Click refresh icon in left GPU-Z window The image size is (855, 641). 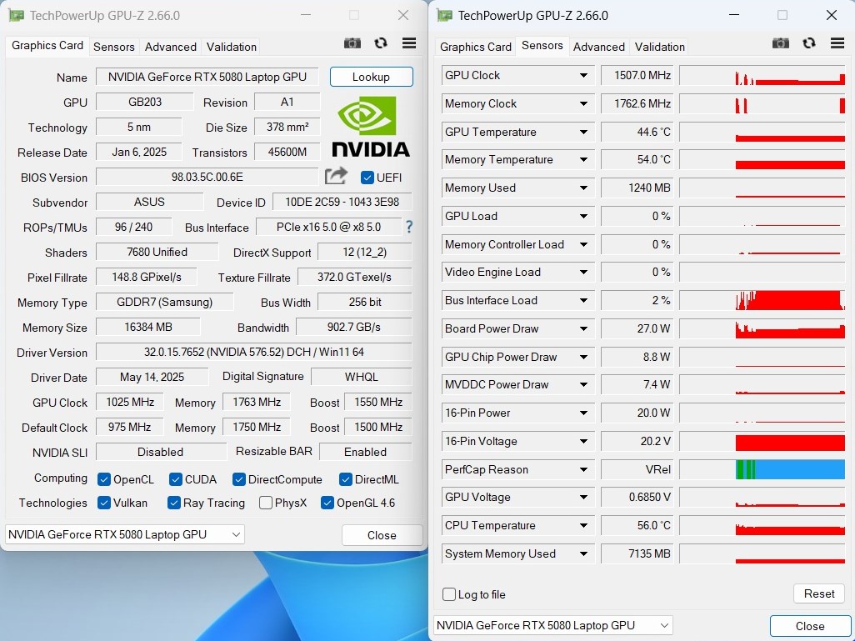381,43
